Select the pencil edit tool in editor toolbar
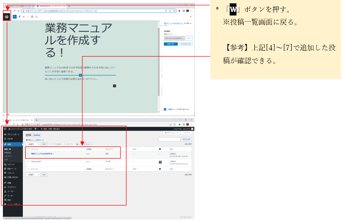345x220 pixels. click(x=19, y=16)
